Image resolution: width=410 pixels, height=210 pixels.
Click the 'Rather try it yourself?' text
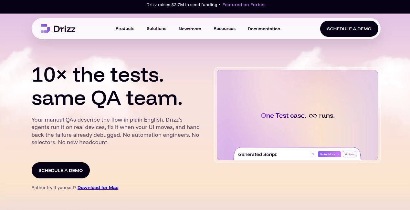click(54, 188)
